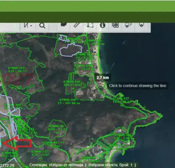This screenshot has height=168, width=175.
Task: Click the "Избрани обекти, брой: 1" status text
Action: (111, 165)
